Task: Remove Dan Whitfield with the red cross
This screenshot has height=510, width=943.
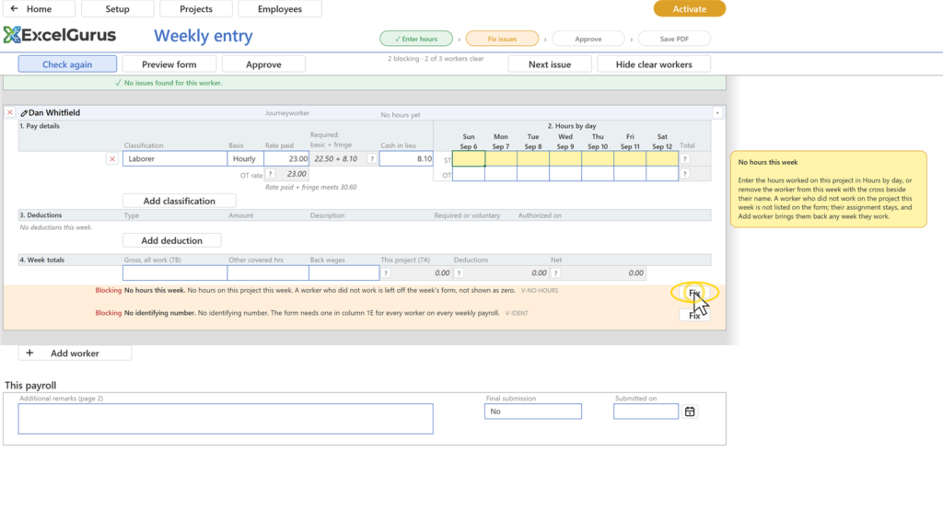Action: click(9, 112)
